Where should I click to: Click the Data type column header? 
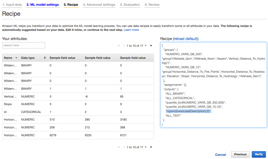click(x=28, y=58)
